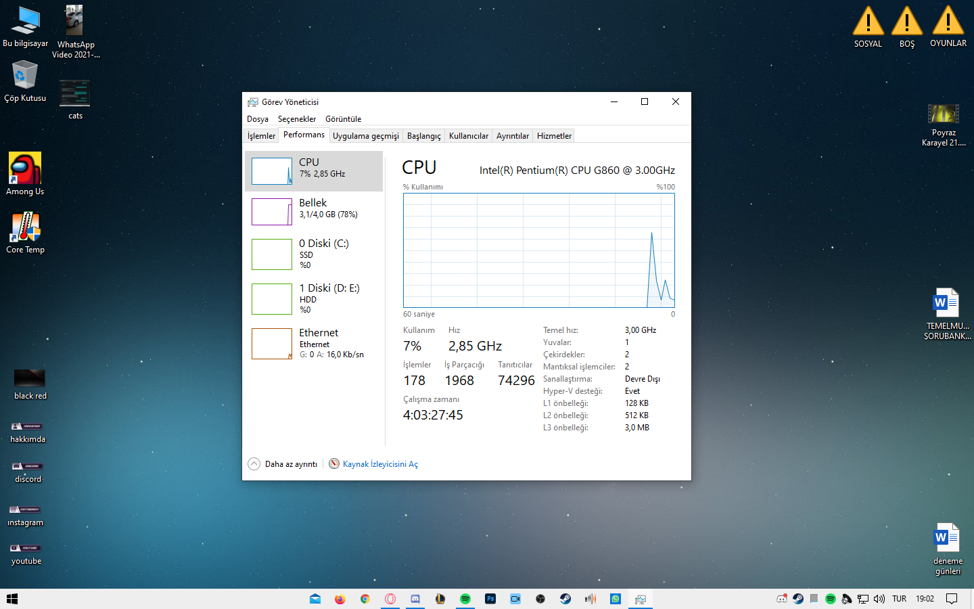Select the black red desktop image

pyautogui.click(x=30, y=384)
